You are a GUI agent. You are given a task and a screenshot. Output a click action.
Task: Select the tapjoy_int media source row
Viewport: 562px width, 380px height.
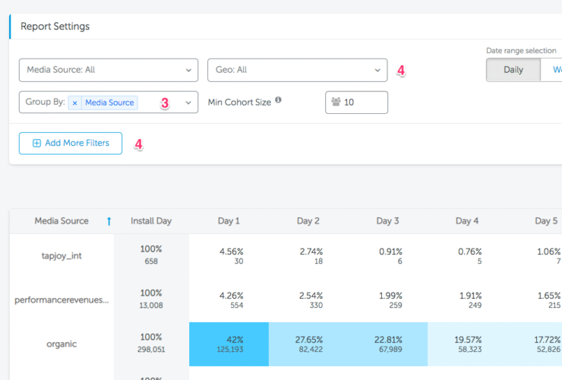[62, 255]
